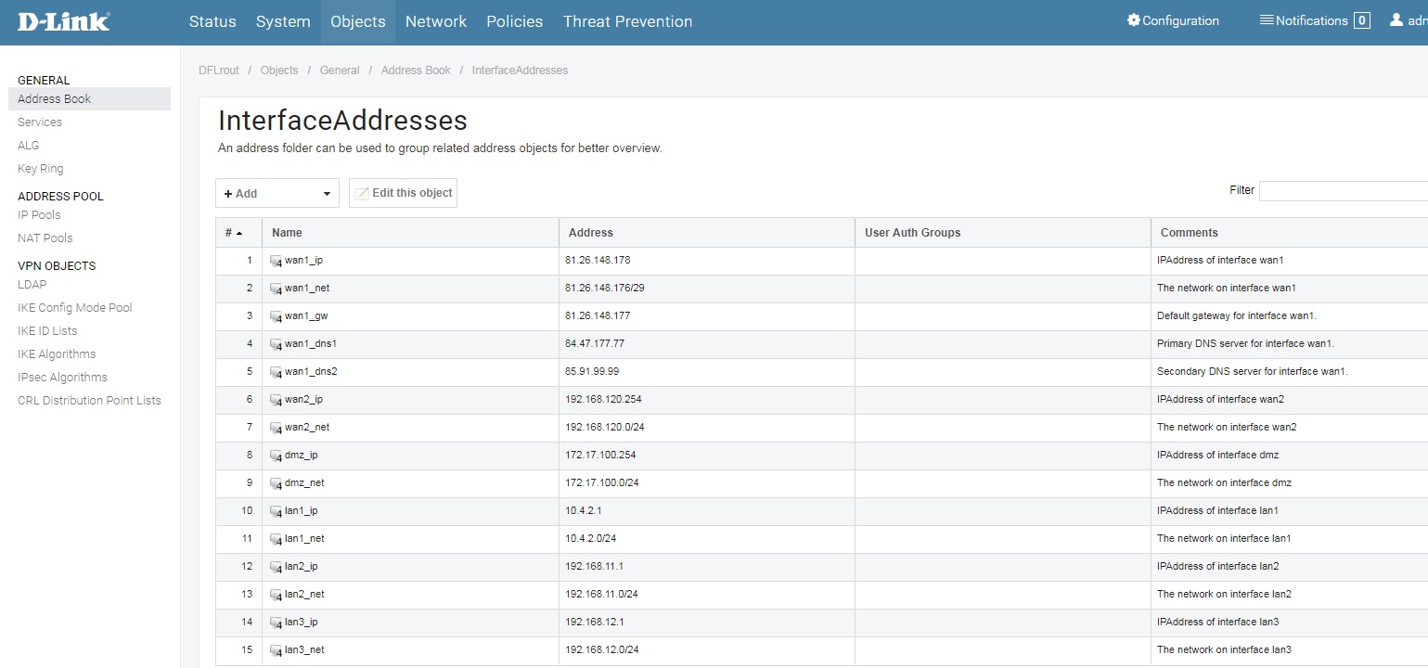Click the admin user profile icon
This screenshot has width=1428, height=668.
[x=1396, y=20]
